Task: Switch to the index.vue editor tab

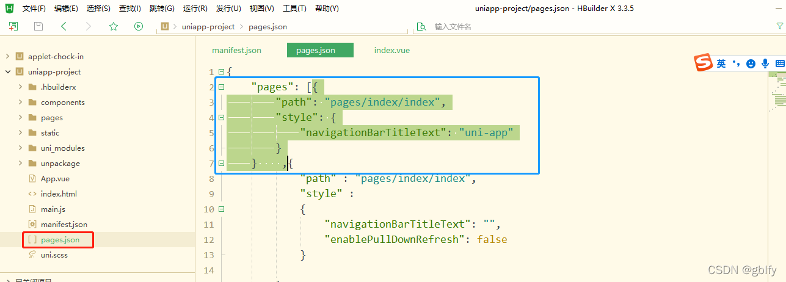Action: click(392, 50)
